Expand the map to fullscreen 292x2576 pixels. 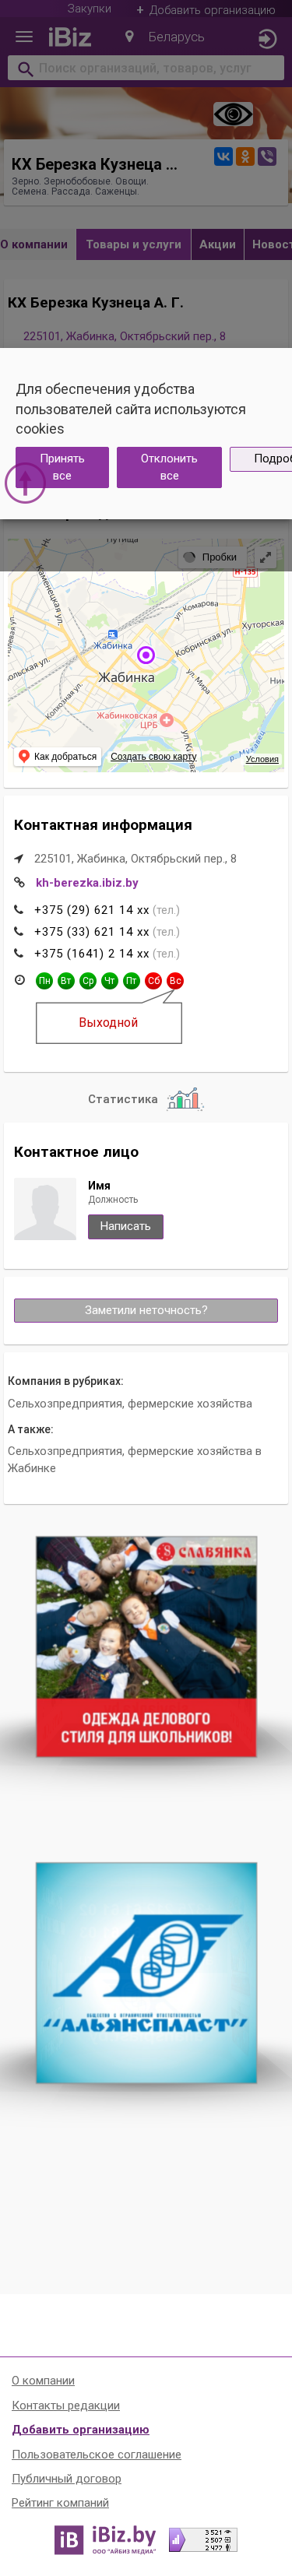coord(265,557)
